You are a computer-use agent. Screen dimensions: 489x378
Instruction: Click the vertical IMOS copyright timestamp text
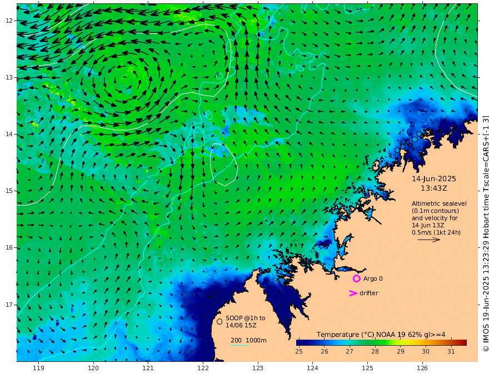pos(485,234)
